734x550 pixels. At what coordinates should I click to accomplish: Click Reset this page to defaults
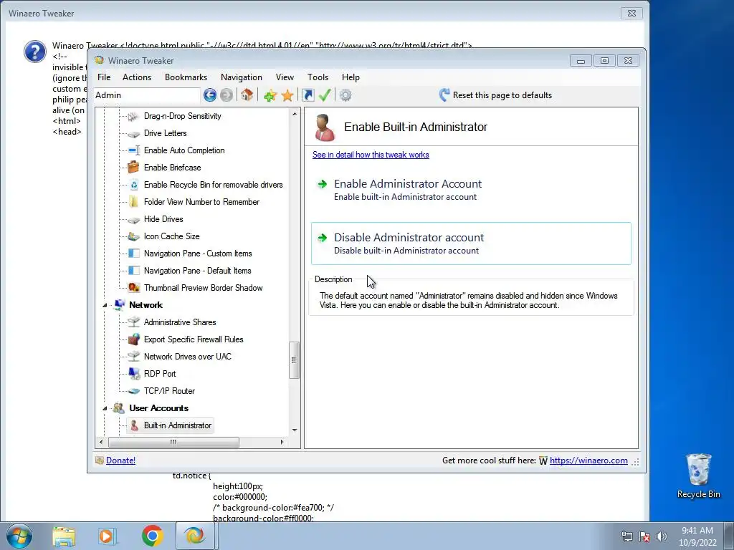(x=495, y=95)
